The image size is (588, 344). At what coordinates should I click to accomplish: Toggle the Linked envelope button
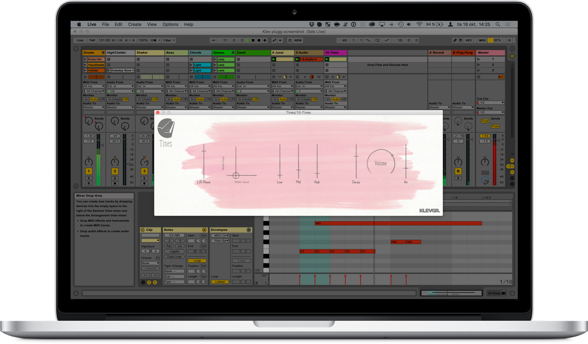220,282
